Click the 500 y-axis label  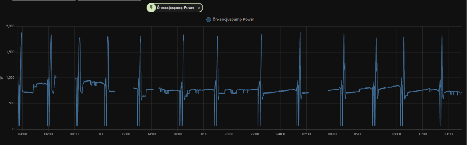[x=12, y=103]
